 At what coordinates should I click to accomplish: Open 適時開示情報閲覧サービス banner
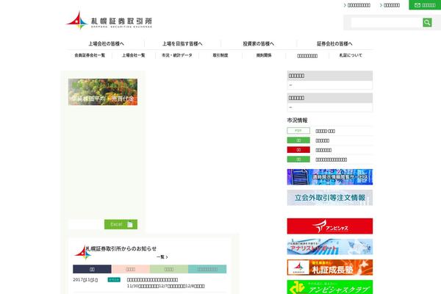coord(330,177)
